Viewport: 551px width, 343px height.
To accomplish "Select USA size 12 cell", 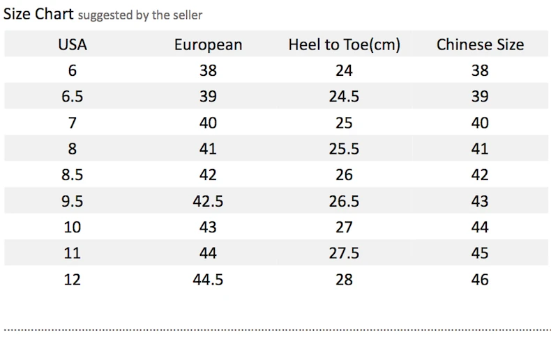I will (x=73, y=280).
